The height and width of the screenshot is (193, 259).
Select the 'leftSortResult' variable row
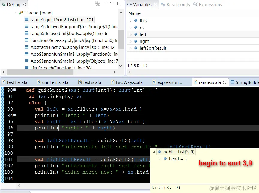(x=193, y=48)
